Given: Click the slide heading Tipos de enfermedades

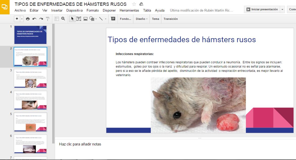Looking at the screenshot, I should point(182,40).
